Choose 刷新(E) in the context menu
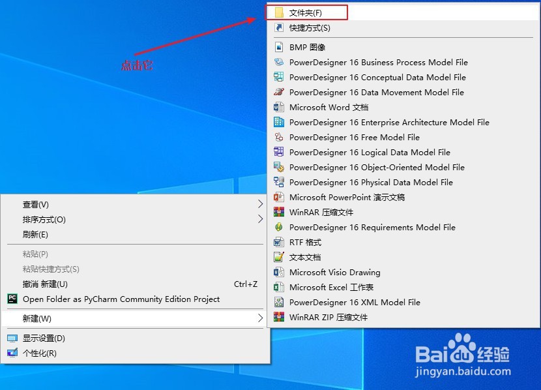Image resolution: width=541 pixels, height=390 pixels. (x=136, y=235)
